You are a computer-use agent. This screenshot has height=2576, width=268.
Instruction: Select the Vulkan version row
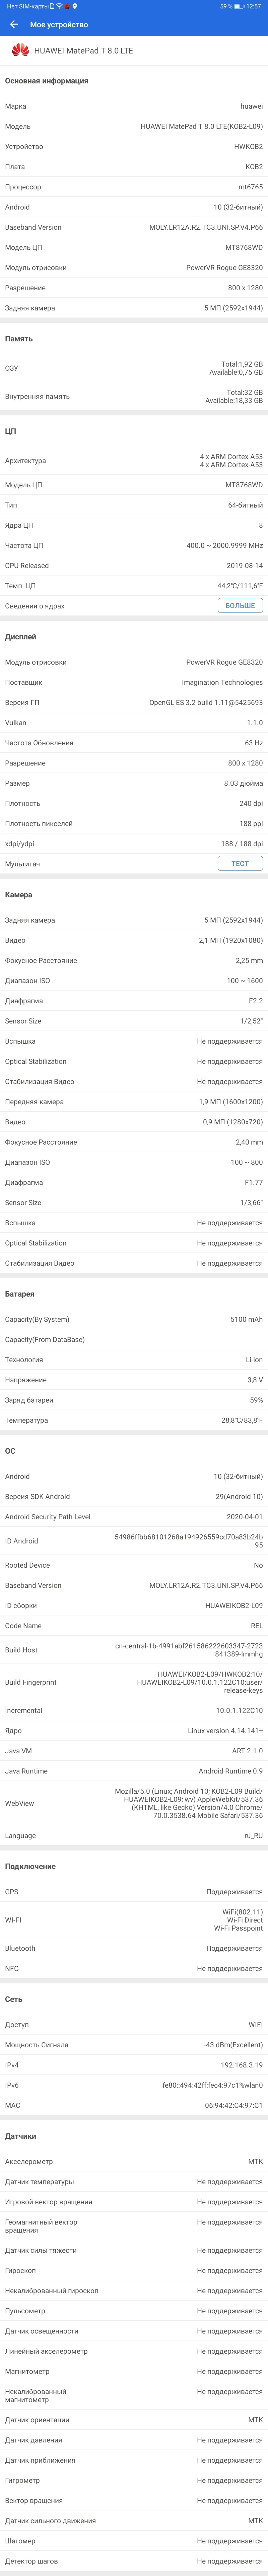click(134, 722)
